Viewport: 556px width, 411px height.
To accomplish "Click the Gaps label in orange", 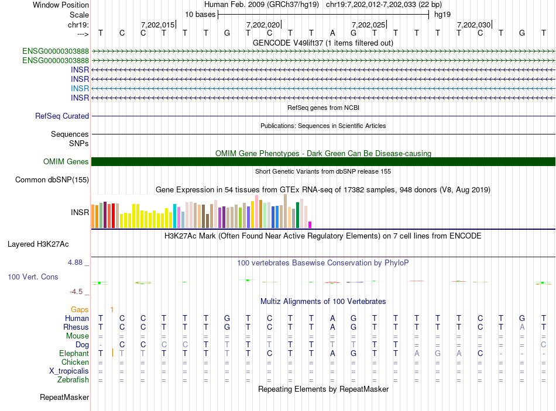I will point(80,309).
